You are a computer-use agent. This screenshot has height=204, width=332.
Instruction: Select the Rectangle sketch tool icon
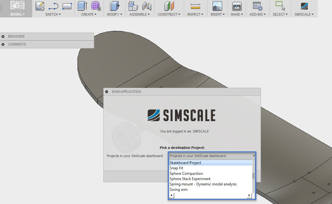(x=67, y=6)
